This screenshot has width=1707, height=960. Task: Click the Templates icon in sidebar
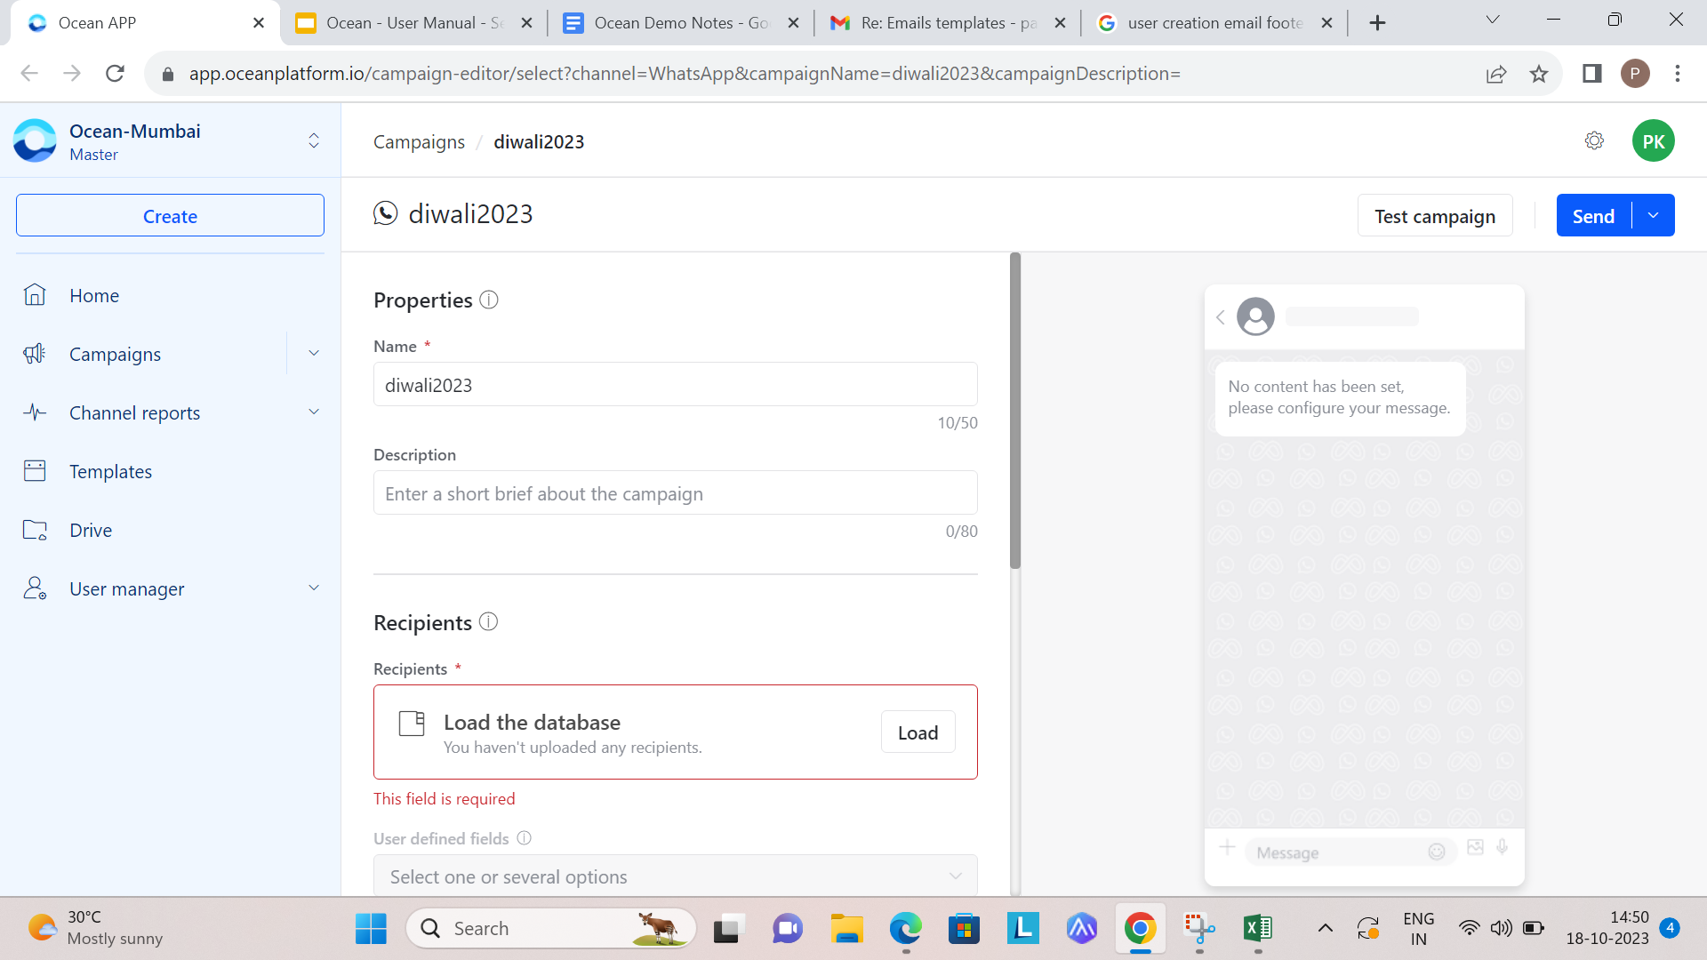click(35, 471)
